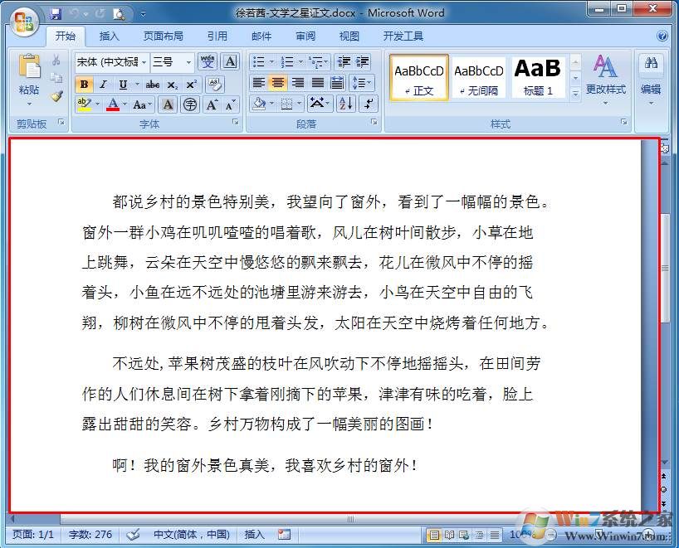
Task: Toggle underline formatting
Action: click(123, 85)
